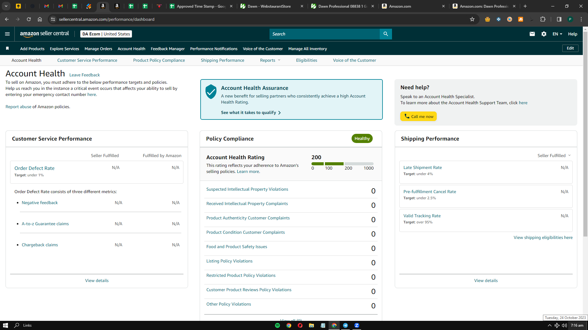The image size is (588, 330).
Task: Open Opera browser from the taskbar
Action: (300, 325)
